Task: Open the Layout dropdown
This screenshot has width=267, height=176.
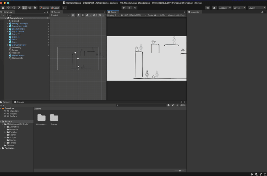Action: tap(257, 8)
